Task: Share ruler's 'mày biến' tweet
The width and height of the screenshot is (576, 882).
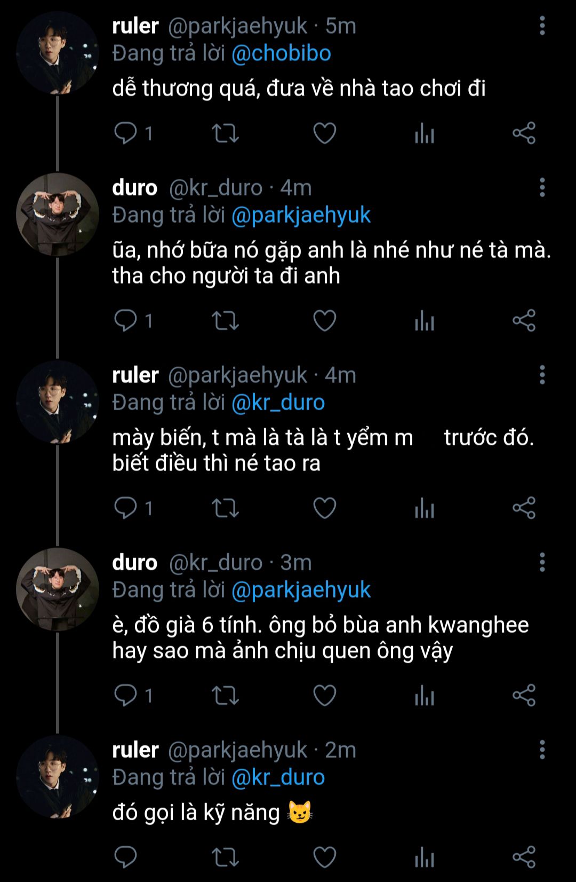Action: (x=524, y=508)
